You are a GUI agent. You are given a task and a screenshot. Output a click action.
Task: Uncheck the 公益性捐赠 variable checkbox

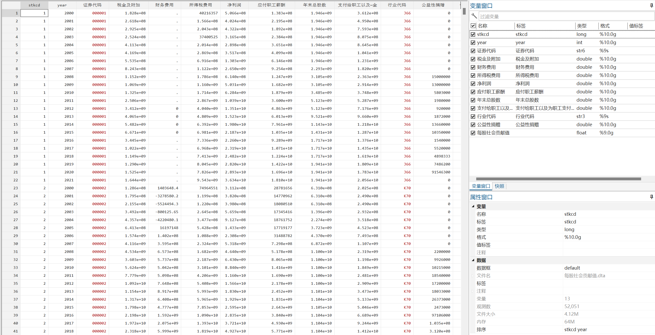tap(473, 125)
